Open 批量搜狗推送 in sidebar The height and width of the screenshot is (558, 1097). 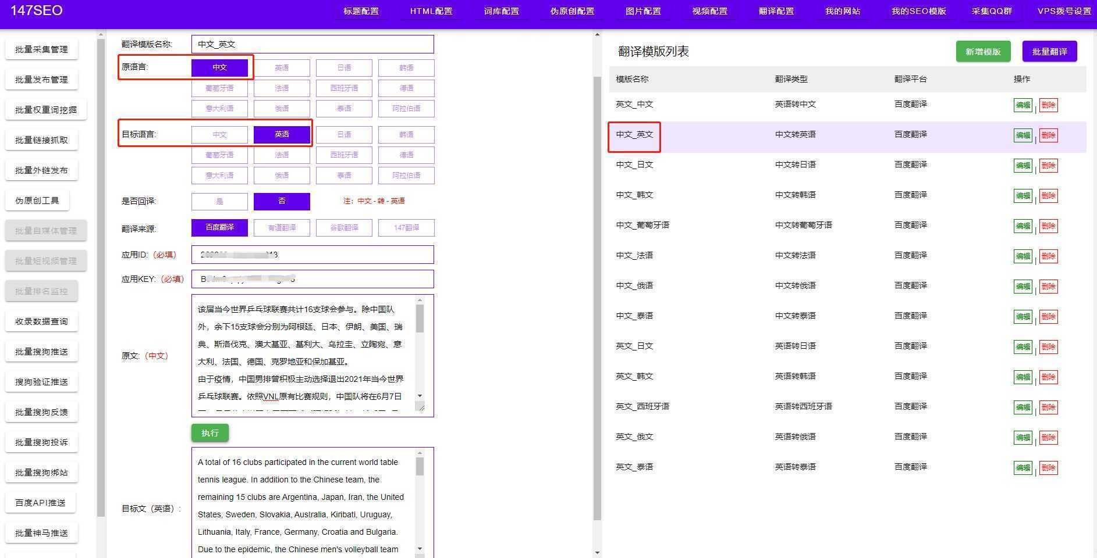(x=41, y=352)
